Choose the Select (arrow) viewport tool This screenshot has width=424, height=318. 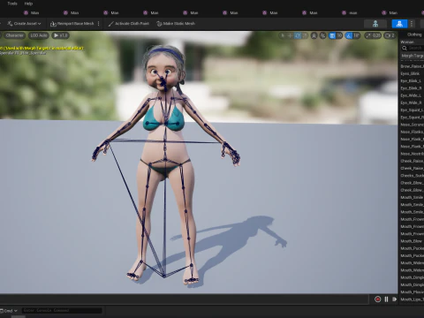283,35
